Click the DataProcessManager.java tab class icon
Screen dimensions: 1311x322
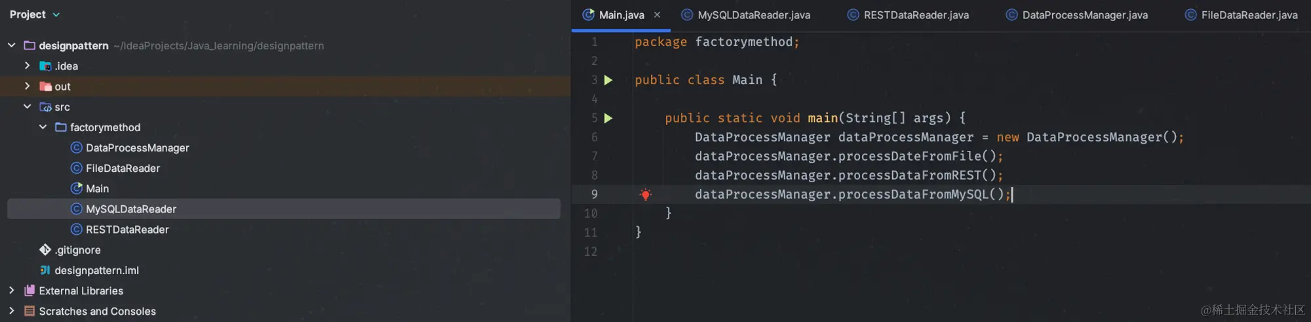1011,14
